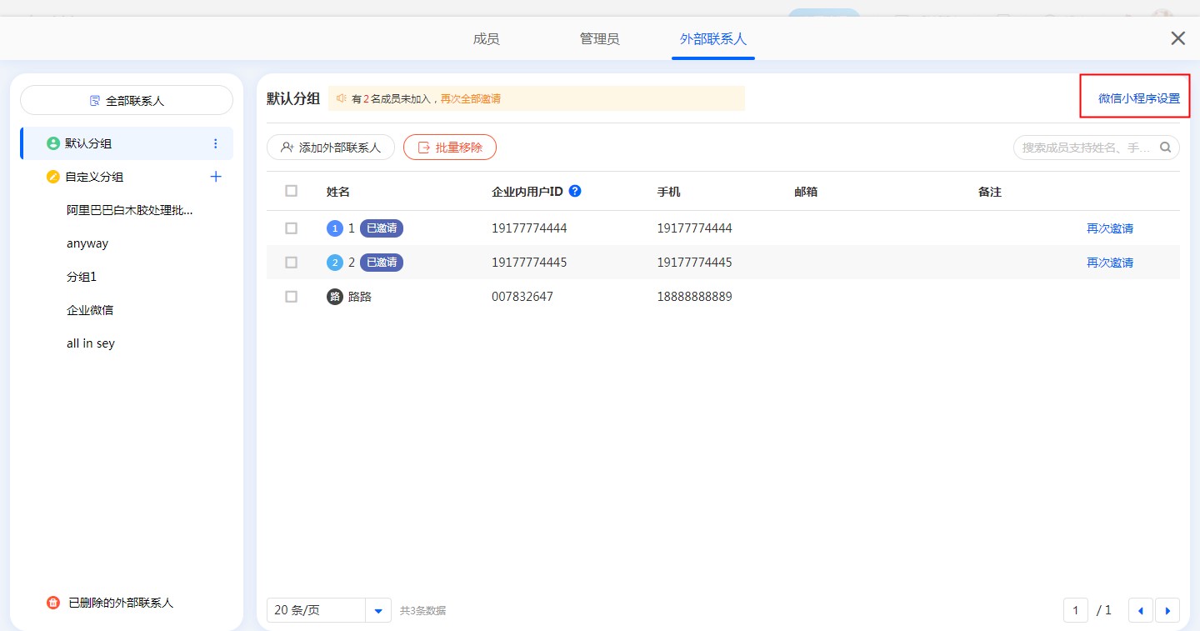Toggle the select-all checkbox in header
The image size is (1200, 631).
click(291, 191)
